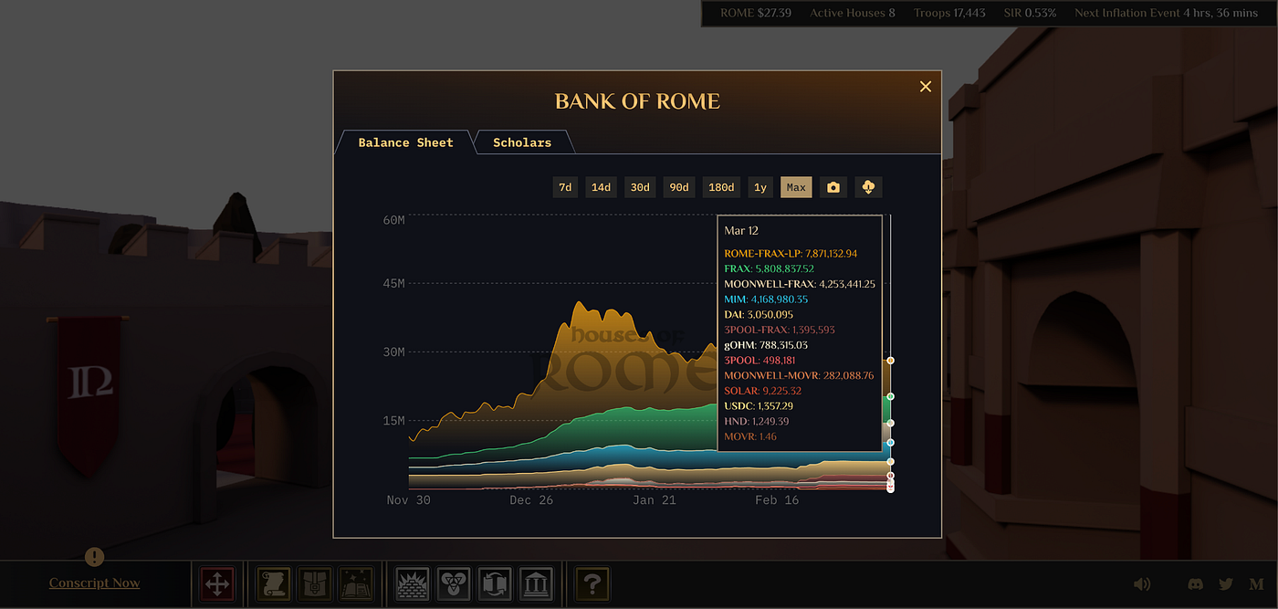Open the scroll icon in bottom toolbar
1278x609 pixels.
point(272,583)
